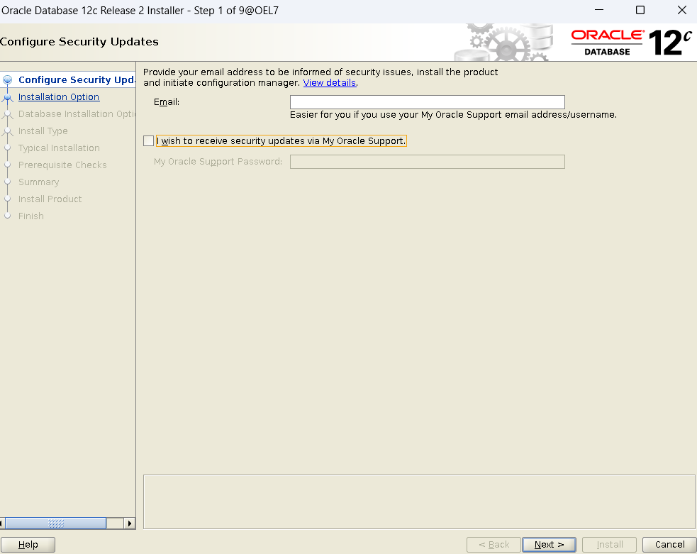Select the Typical Installation step
The image size is (697, 554).
[59, 148]
